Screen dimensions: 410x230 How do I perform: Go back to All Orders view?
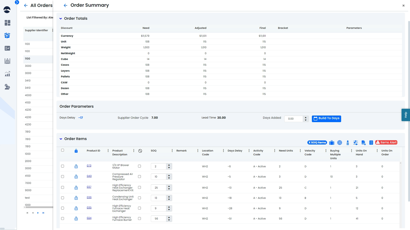point(26,5)
